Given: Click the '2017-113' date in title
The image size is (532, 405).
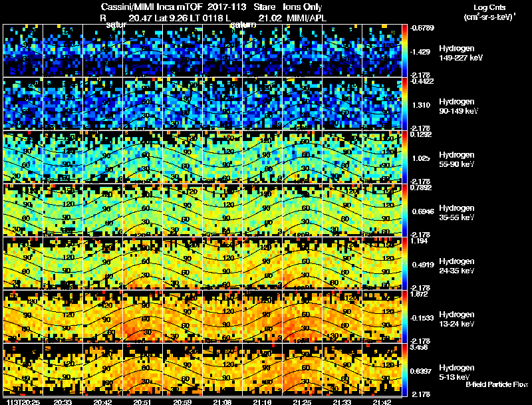Looking at the screenshot, I should click(x=226, y=7).
